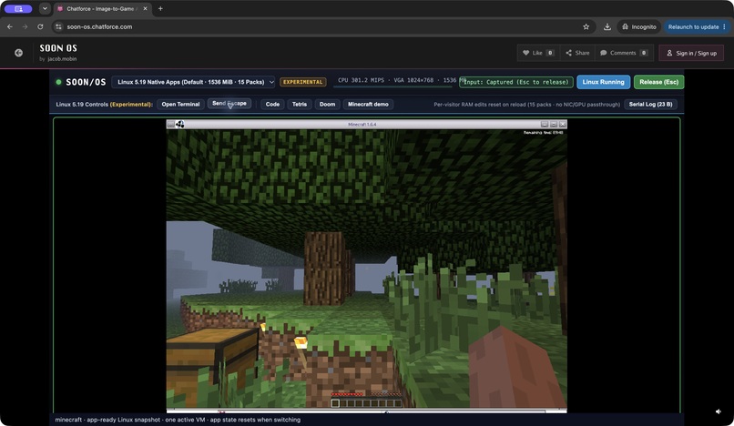Viewport: 734px width, 426px height.
Task: Like the SOON OS project
Action: tap(538, 53)
